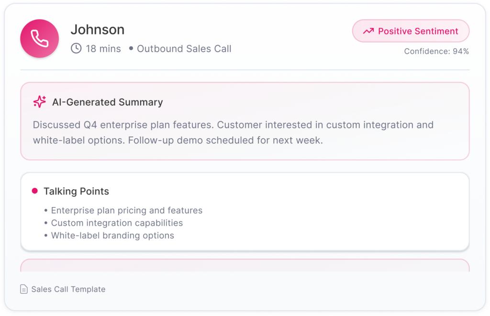Click the AI-Generated Summary heading
This screenshot has height=316, width=490.
point(107,102)
